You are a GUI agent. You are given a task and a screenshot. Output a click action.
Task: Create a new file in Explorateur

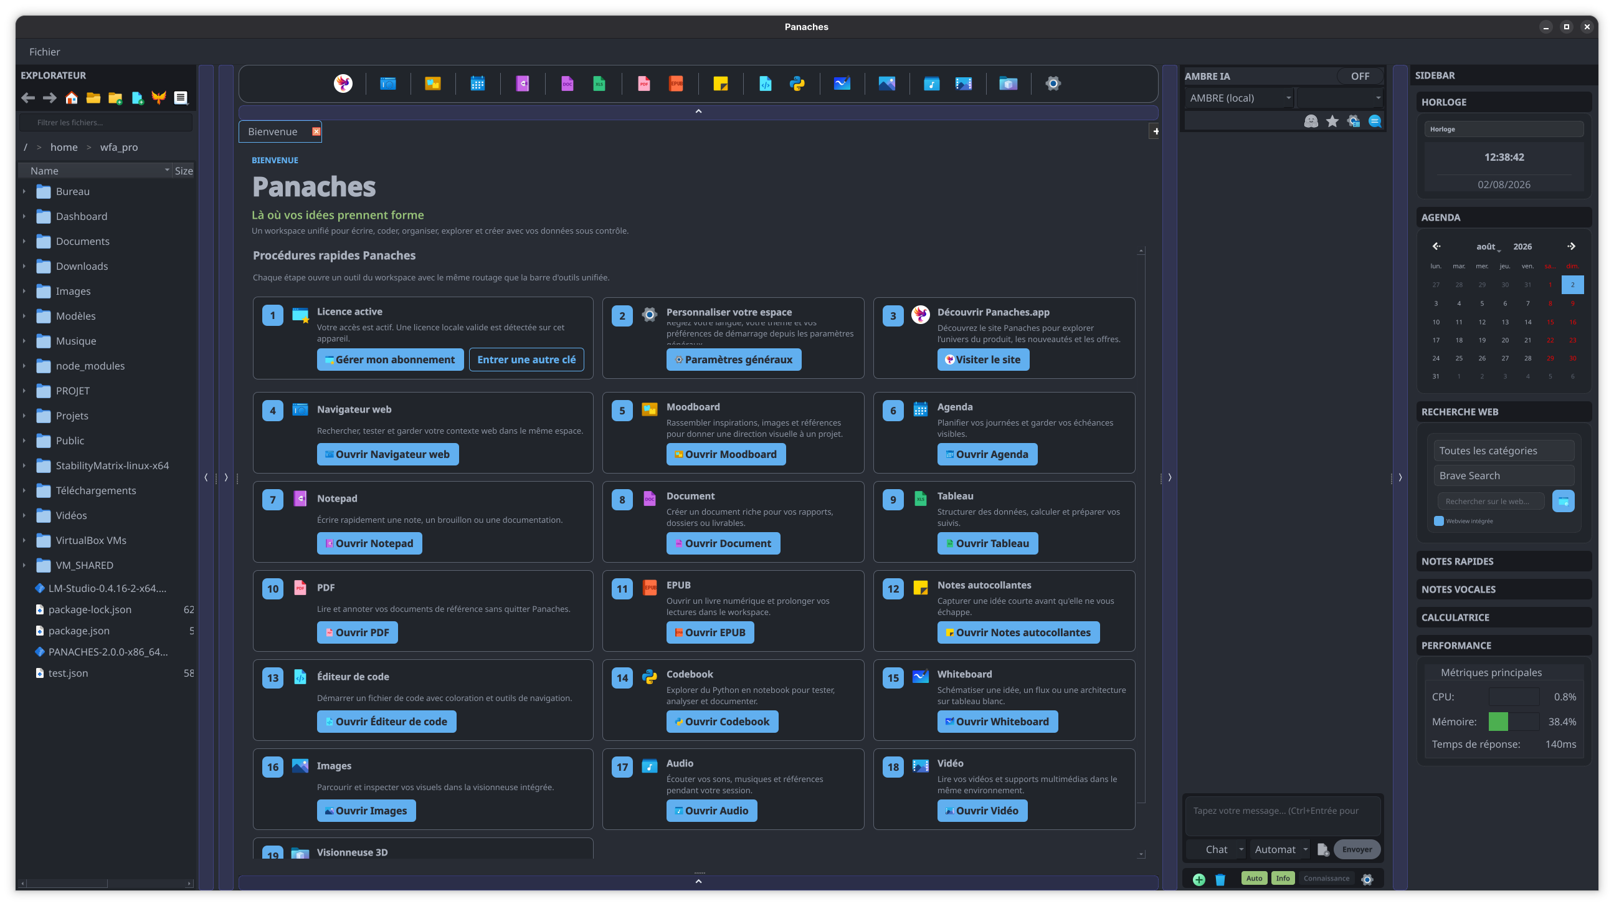(x=137, y=98)
